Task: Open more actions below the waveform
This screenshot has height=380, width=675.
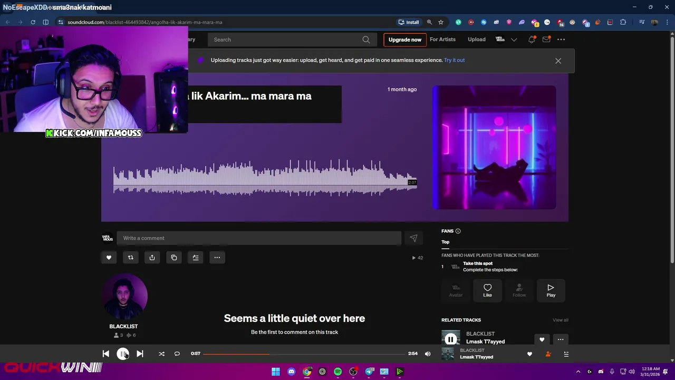Action: (217, 258)
